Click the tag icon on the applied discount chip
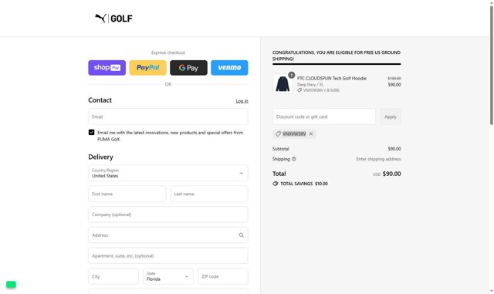The width and height of the screenshot is (494, 294). click(x=278, y=134)
